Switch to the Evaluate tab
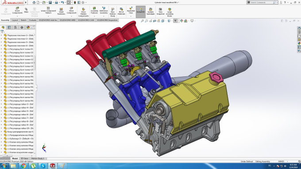 click(x=33, y=20)
